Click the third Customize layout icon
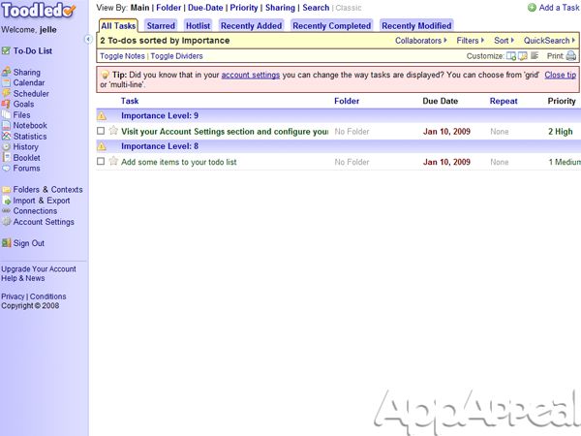The width and height of the screenshot is (581, 436). [x=534, y=55]
